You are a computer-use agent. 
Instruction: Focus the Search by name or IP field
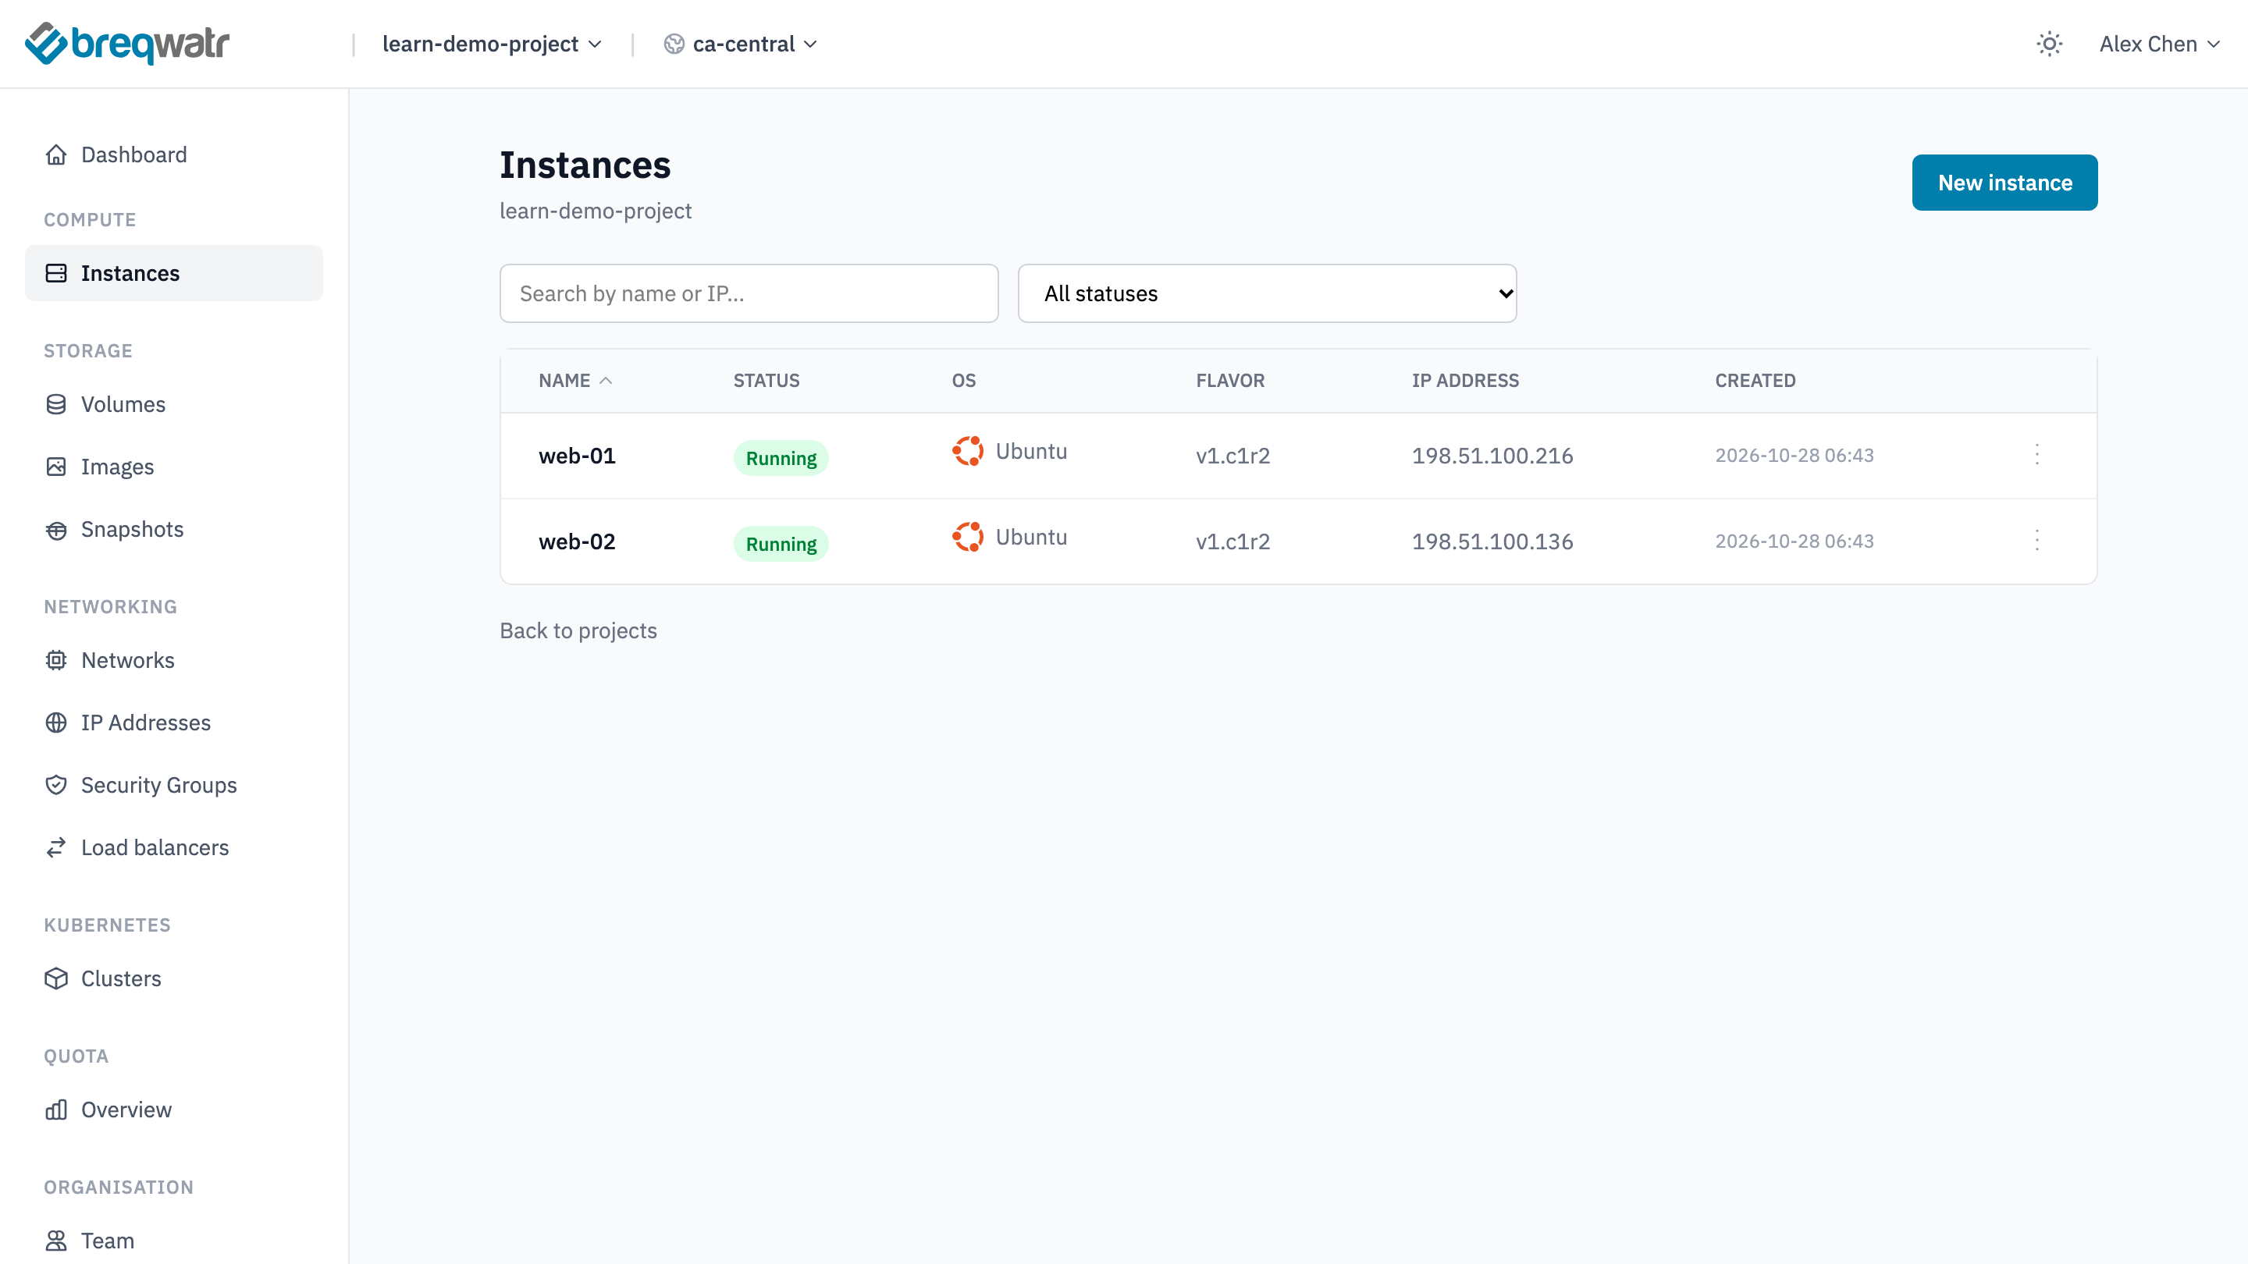point(749,293)
